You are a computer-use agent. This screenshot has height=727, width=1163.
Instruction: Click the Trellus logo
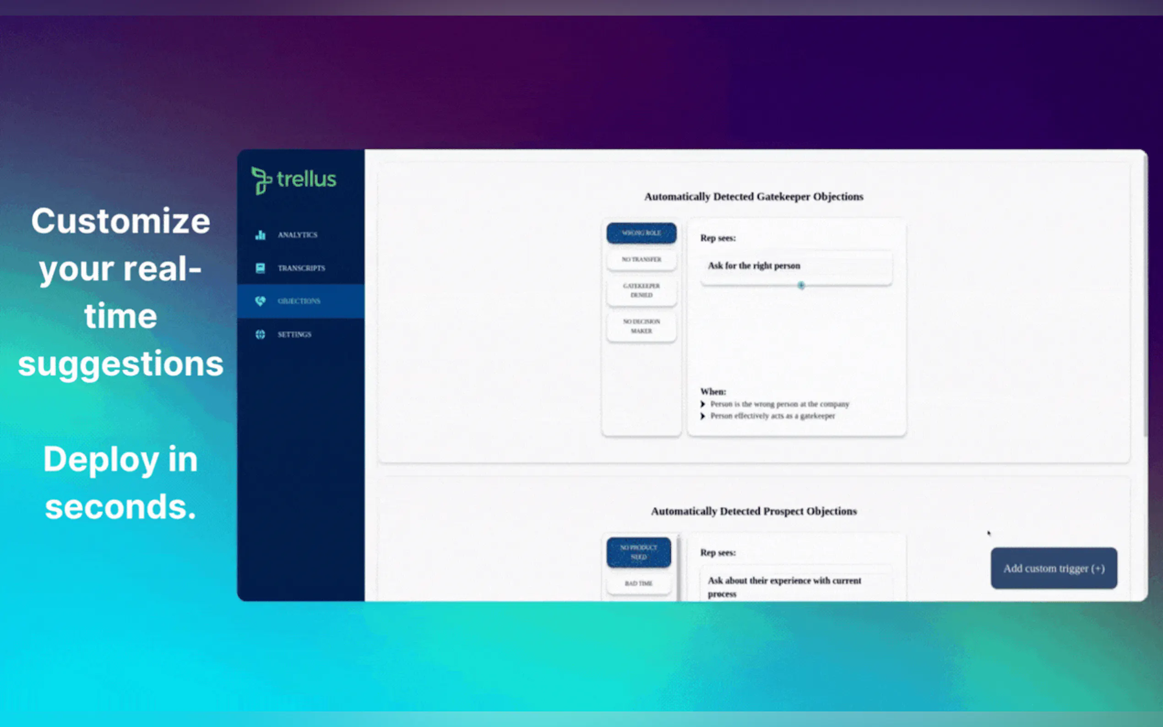[294, 180]
